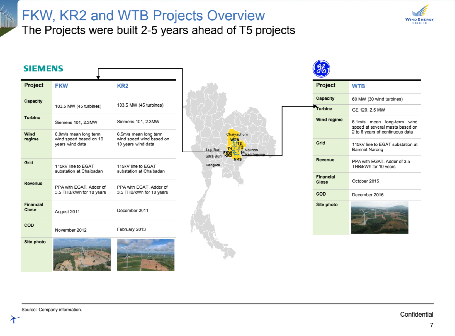Select the WTB project heading
Screen dimensions: 455x336
click(x=358, y=86)
